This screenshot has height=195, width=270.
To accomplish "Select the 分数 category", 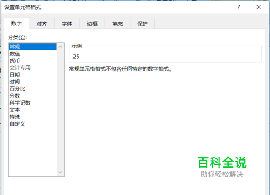I will tap(32, 96).
